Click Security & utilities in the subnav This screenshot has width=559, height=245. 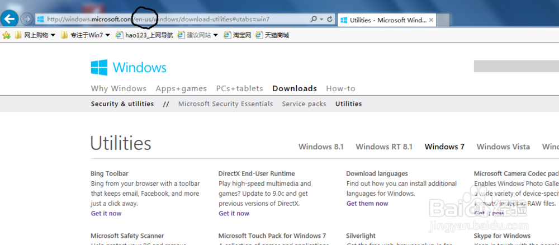click(x=122, y=104)
